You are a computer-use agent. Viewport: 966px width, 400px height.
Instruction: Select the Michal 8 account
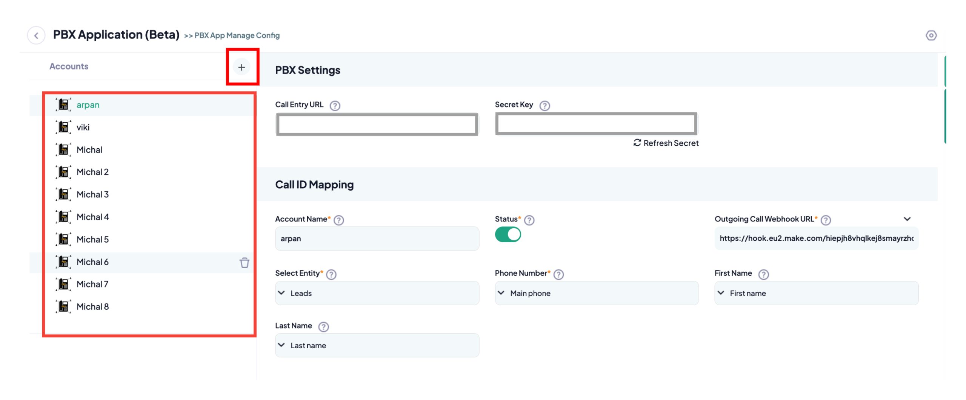click(x=143, y=306)
